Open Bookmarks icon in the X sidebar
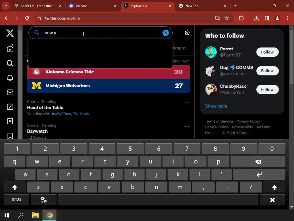Screen dimensions: 294x221 pyautogui.click(x=10, y=136)
